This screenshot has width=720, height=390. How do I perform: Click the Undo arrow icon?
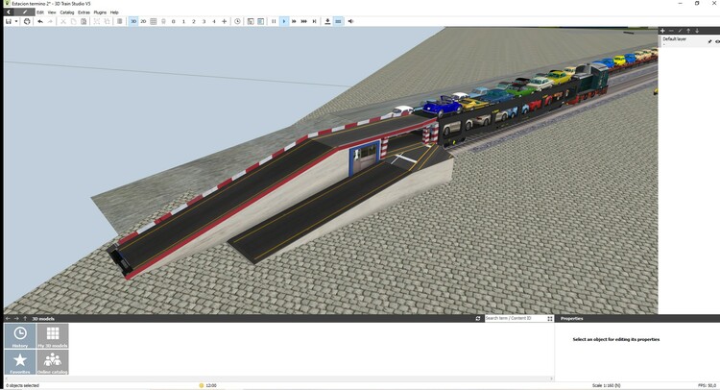point(40,21)
